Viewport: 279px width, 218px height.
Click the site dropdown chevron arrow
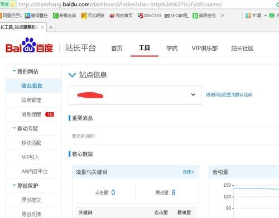click(x=193, y=95)
